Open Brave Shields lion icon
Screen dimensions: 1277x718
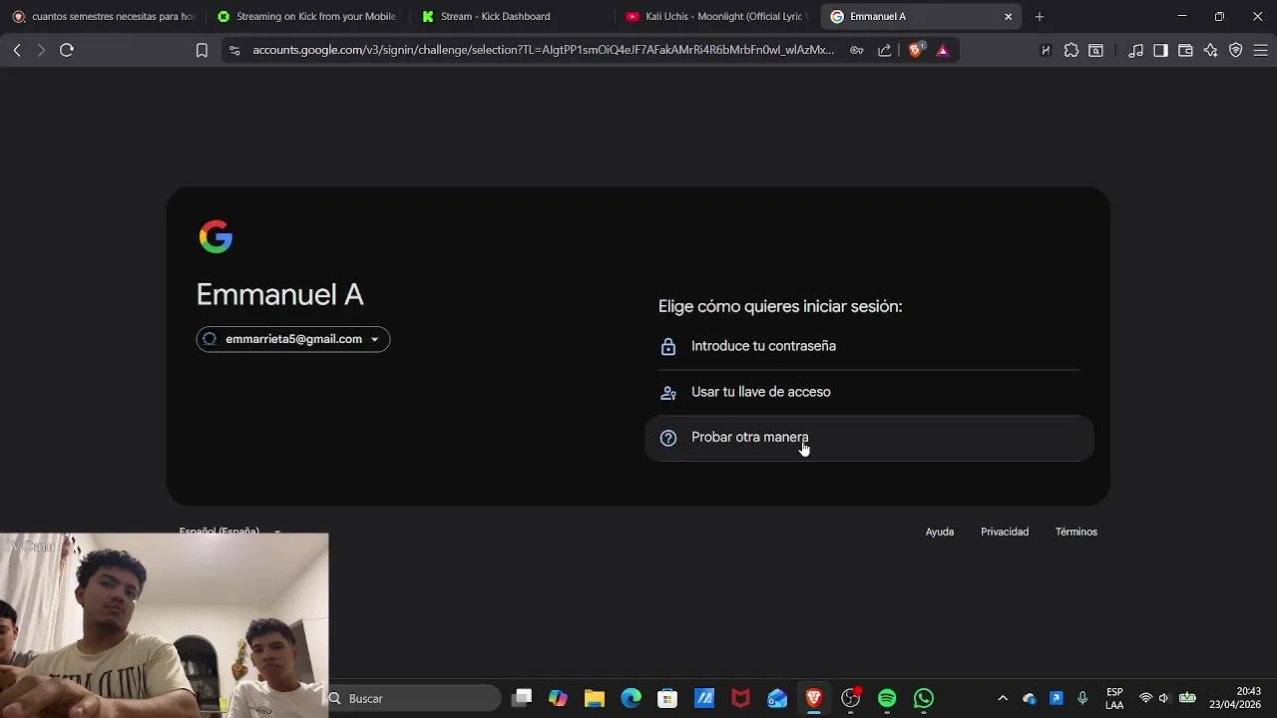pyautogui.click(x=916, y=50)
